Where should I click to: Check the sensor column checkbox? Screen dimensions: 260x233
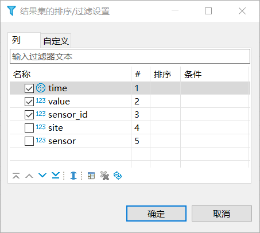[x=29, y=141]
